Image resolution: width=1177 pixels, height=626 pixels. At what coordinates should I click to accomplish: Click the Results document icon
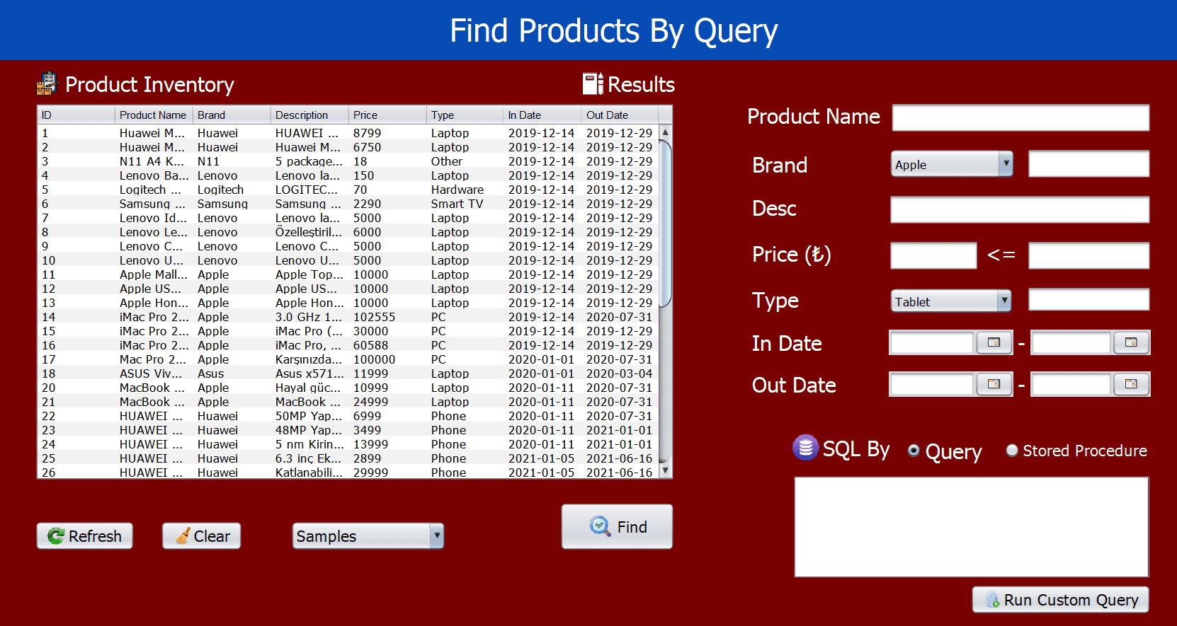click(592, 83)
